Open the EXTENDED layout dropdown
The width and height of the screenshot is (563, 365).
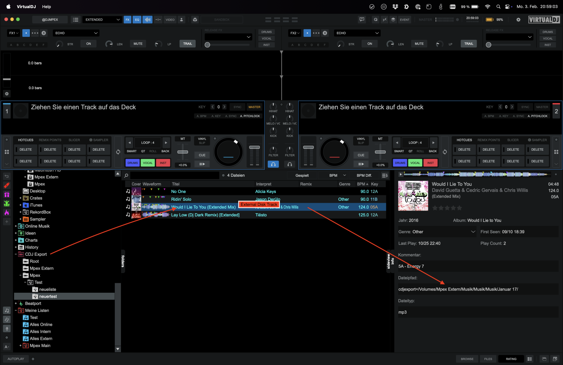pos(102,20)
